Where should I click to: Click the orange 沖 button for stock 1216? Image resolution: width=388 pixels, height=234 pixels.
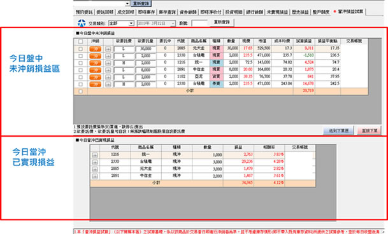(x=96, y=63)
